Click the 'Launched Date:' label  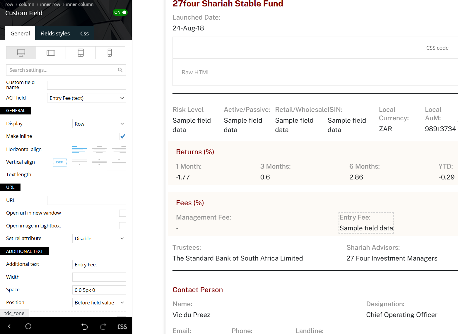196,17
